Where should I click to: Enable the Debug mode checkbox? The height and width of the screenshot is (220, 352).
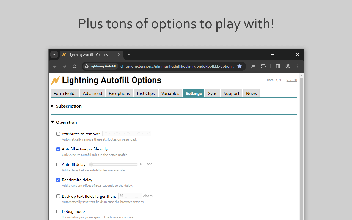[58, 211]
